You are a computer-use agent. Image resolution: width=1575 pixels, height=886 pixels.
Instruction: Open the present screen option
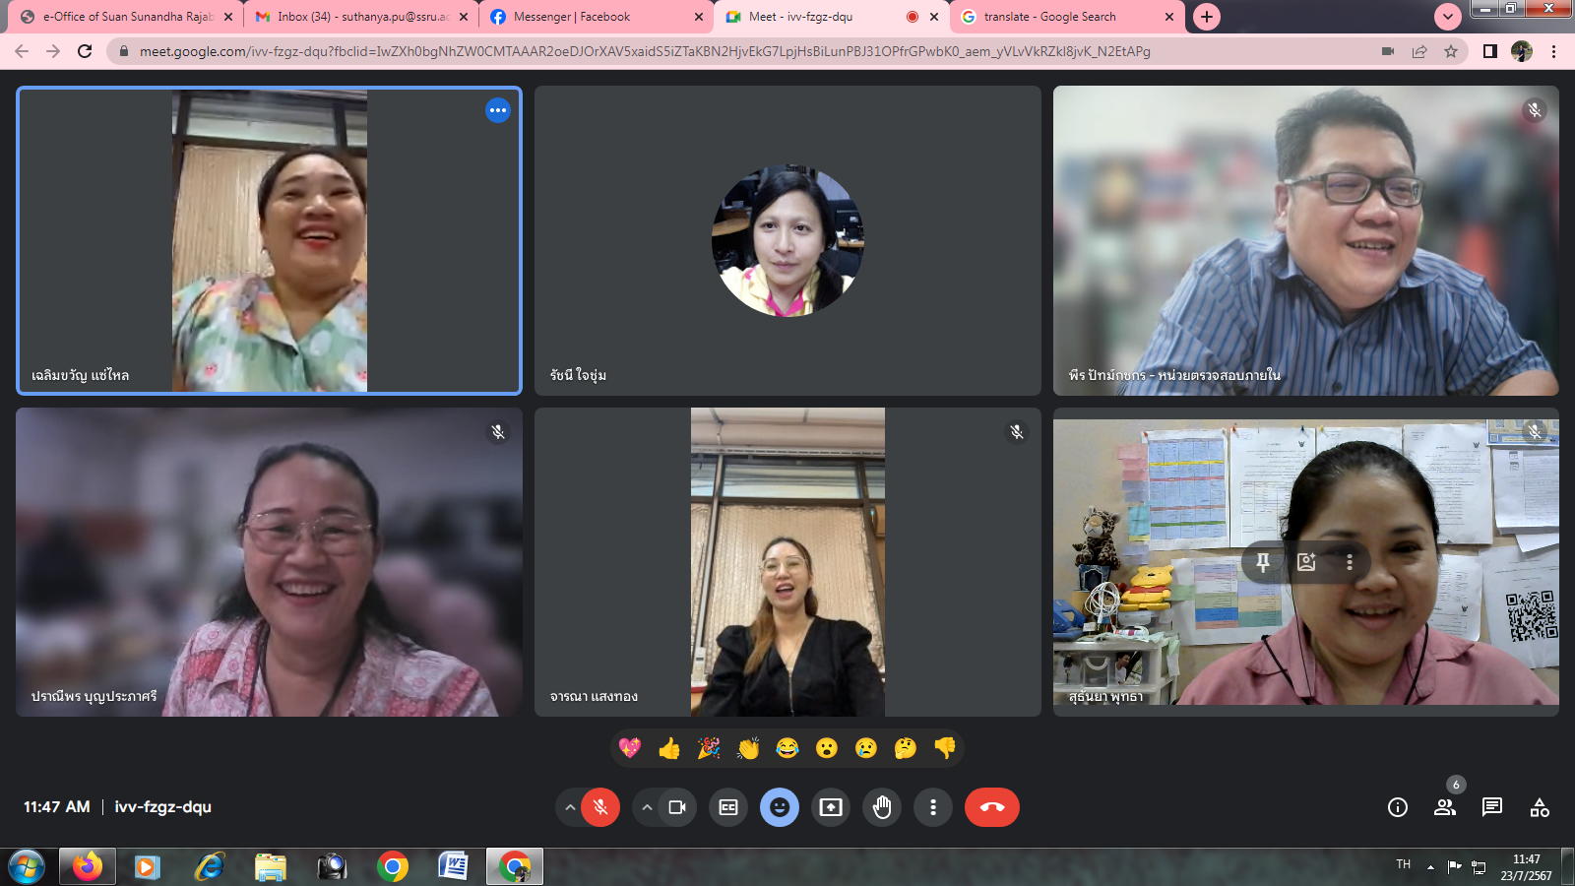[831, 807]
